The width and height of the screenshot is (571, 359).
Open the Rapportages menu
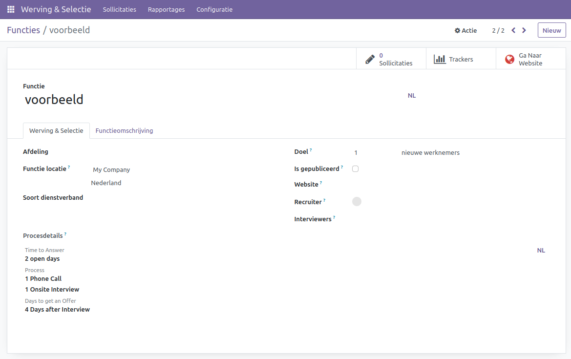(166, 9)
